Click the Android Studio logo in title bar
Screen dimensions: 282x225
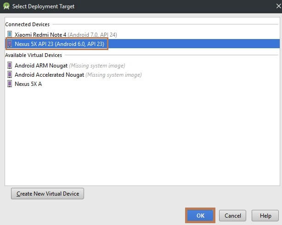pyautogui.click(x=6, y=6)
